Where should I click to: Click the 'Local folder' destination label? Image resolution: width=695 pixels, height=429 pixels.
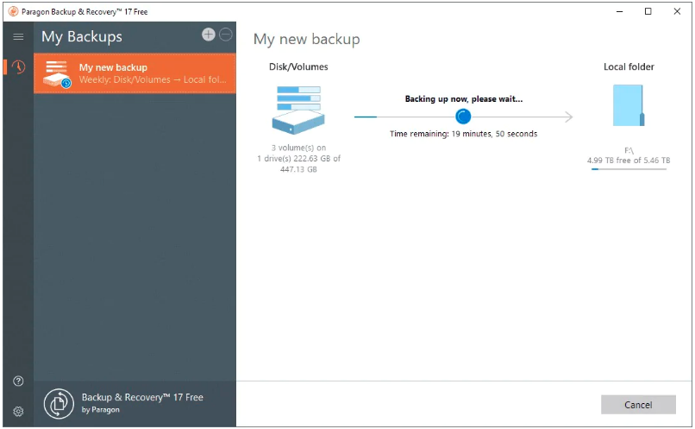coord(629,67)
